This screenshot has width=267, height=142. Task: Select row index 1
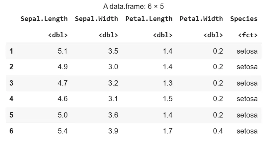pos(11,51)
